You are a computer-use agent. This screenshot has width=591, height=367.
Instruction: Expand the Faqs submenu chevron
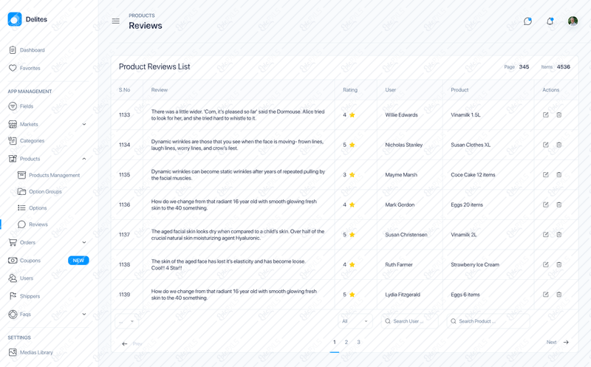[84, 314]
